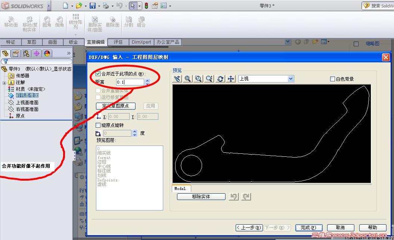This screenshot has width=394, height=240.
Task: Click the Undo icon in top toolbar
Action: [120, 6]
